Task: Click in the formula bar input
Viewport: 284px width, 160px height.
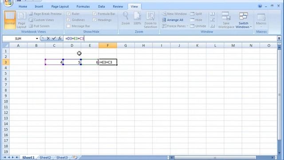Action: pos(170,39)
